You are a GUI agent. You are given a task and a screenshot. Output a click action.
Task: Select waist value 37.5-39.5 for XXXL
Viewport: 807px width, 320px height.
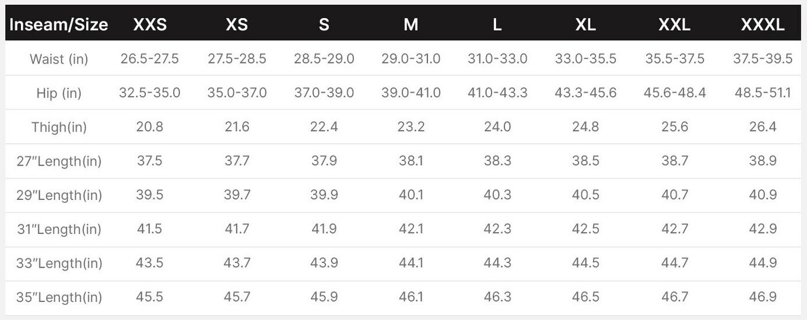click(x=762, y=59)
